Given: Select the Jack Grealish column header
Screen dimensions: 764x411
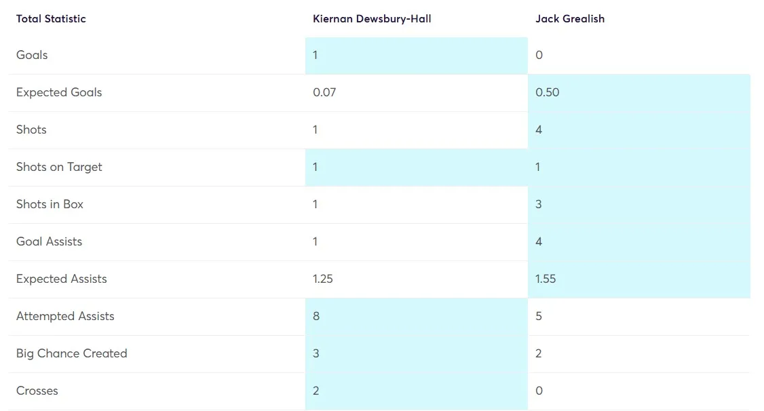Looking at the screenshot, I should [569, 18].
